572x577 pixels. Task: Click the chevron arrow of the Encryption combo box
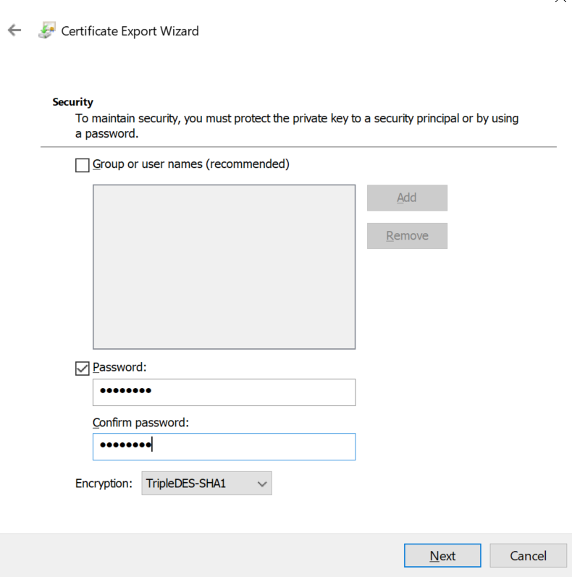pos(262,484)
